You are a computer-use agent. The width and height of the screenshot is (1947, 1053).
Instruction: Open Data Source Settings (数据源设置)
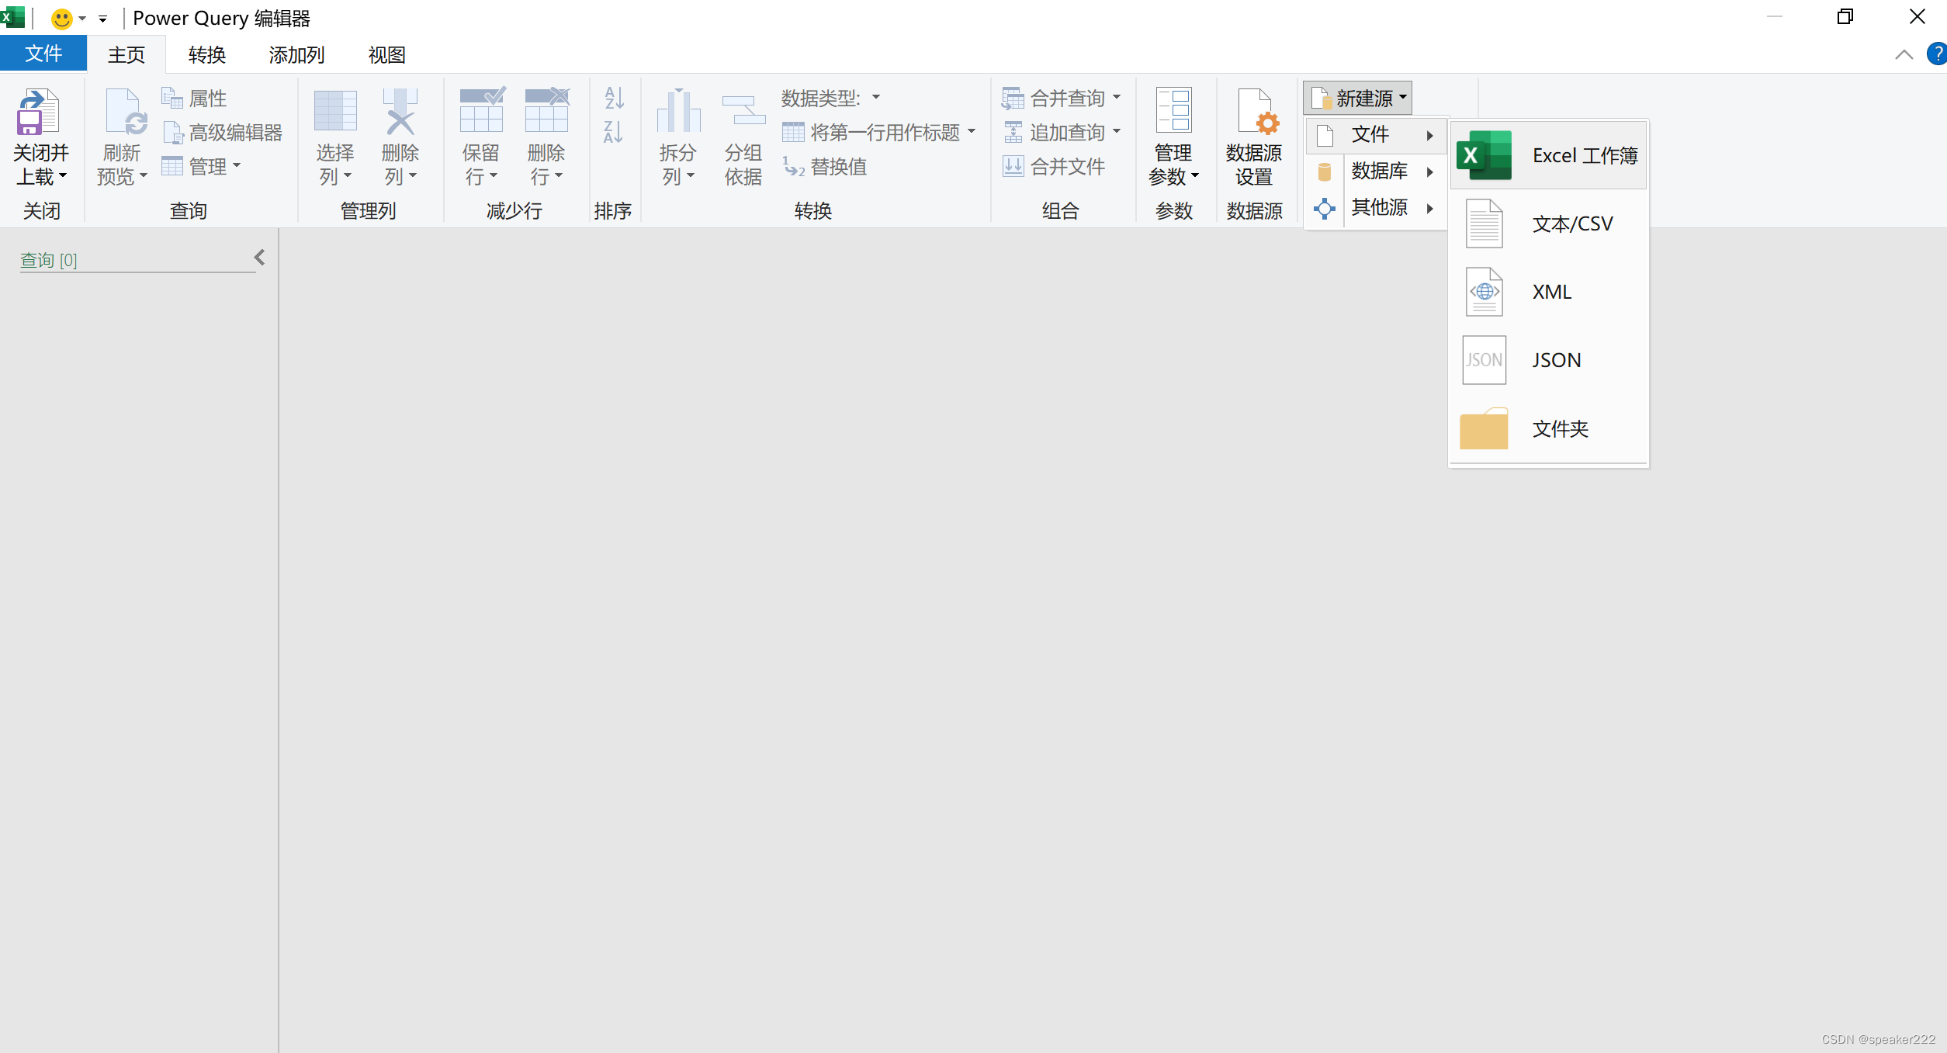tap(1254, 137)
